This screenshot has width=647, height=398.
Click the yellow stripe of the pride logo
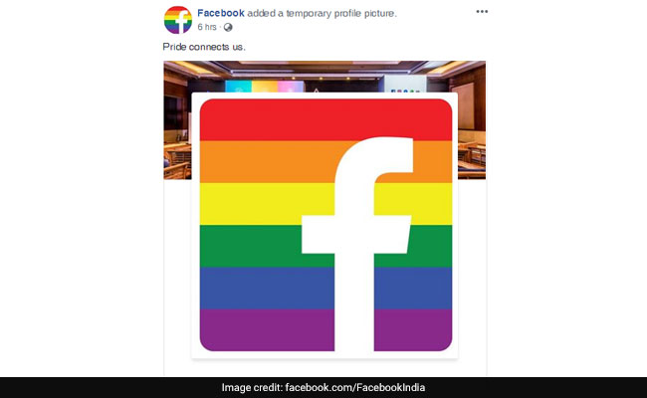click(x=266, y=204)
